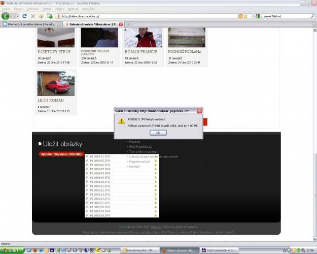The image size is (317, 254).
Task: Open the Zobrazení menu
Action: 32,9
